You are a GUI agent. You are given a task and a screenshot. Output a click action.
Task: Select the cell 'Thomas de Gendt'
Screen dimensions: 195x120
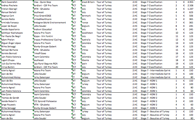point(10,98)
